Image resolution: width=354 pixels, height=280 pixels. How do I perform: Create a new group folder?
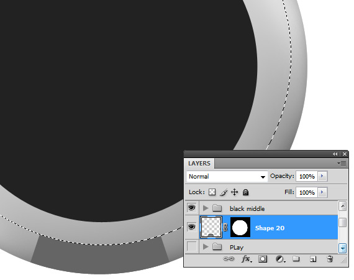click(296, 258)
